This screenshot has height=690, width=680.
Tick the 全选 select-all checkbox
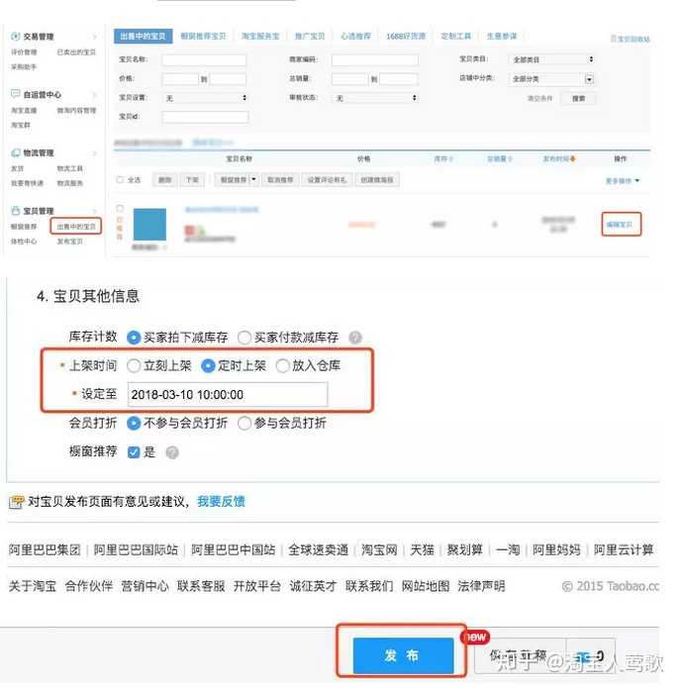click(x=120, y=179)
